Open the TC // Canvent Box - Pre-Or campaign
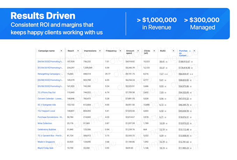The height and width of the screenshot is (160, 237). point(50,136)
